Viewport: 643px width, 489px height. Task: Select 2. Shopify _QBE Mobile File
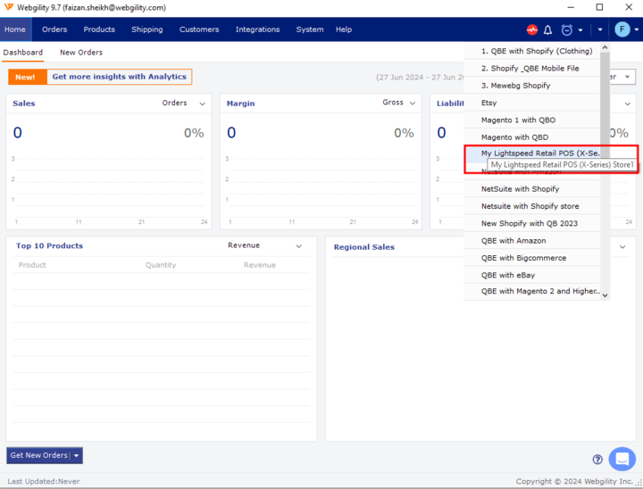[532, 69]
